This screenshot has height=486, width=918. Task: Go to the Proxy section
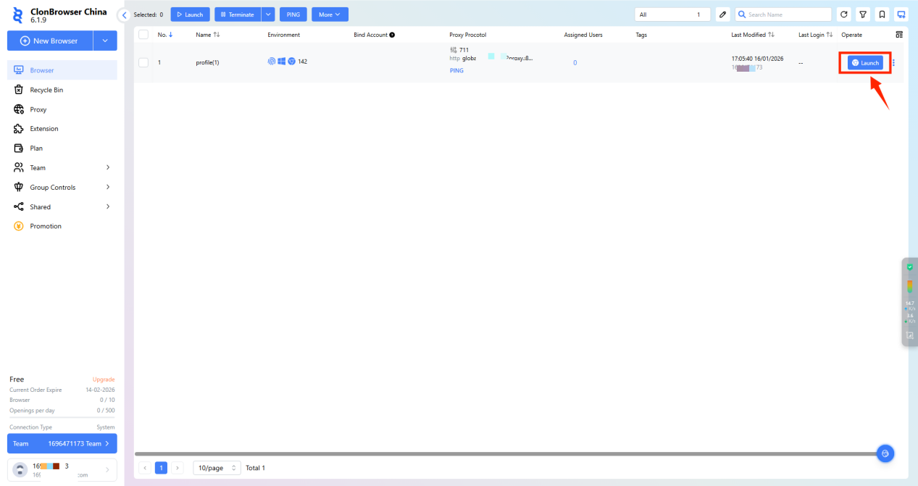point(38,109)
